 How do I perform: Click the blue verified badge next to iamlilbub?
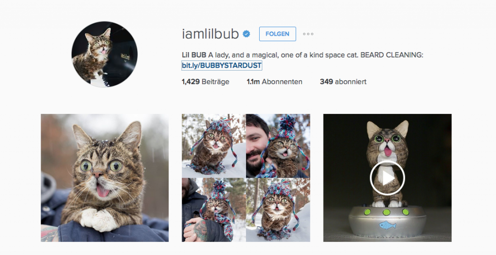(247, 34)
